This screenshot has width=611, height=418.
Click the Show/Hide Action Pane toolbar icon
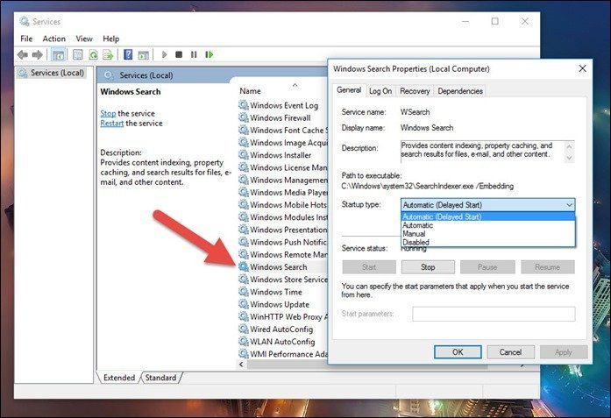pos(144,54)
